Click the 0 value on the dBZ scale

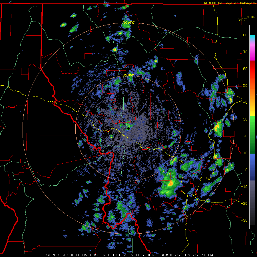(246, 170)
